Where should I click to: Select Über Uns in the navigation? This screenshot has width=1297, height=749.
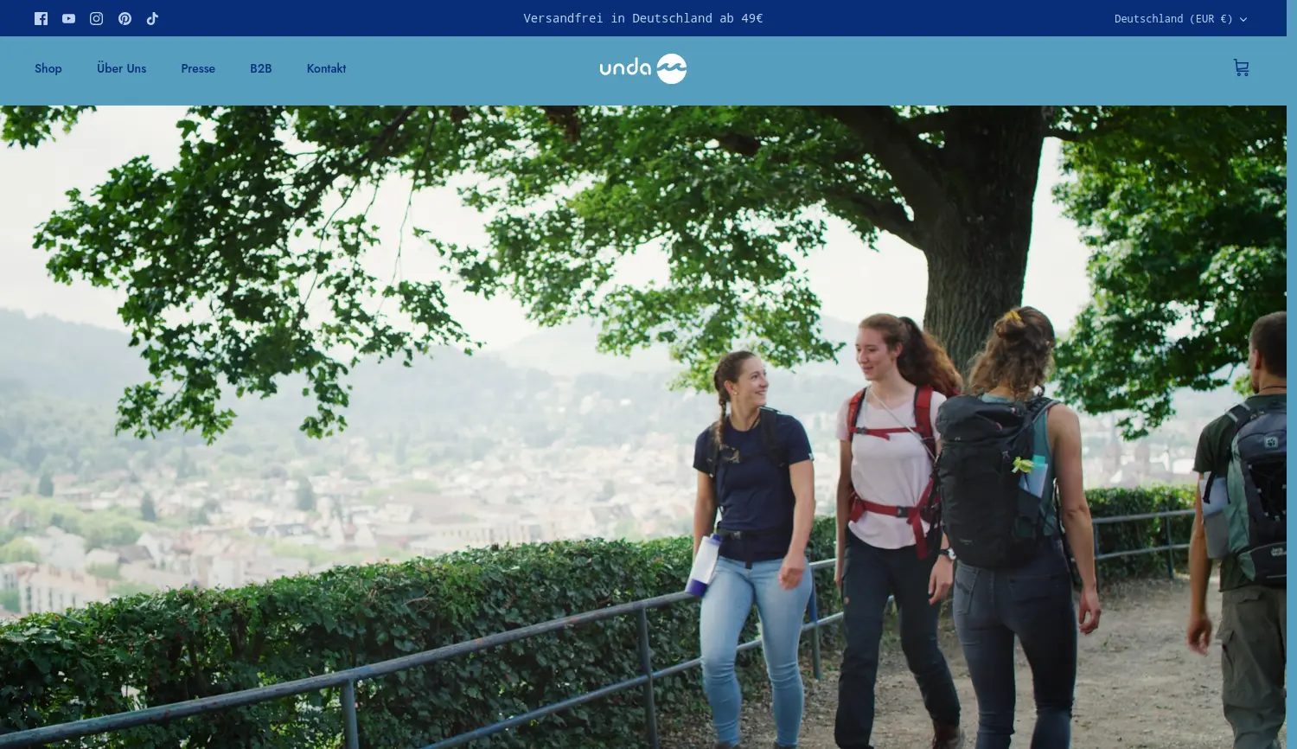point(121,68)
